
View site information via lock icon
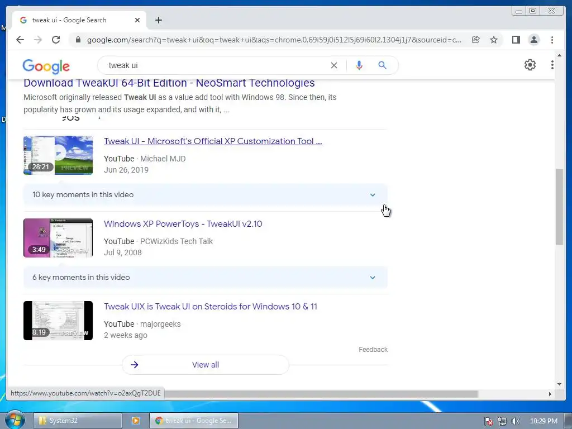click(78, 40)
